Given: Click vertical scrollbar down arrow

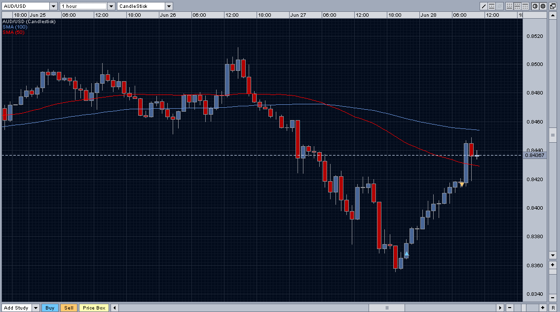Looking at the screenshot, I should (553, 255).
